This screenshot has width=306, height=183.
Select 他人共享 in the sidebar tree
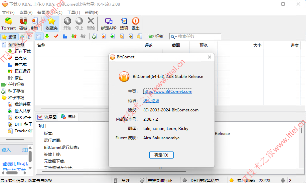click(x=23, y=111)
